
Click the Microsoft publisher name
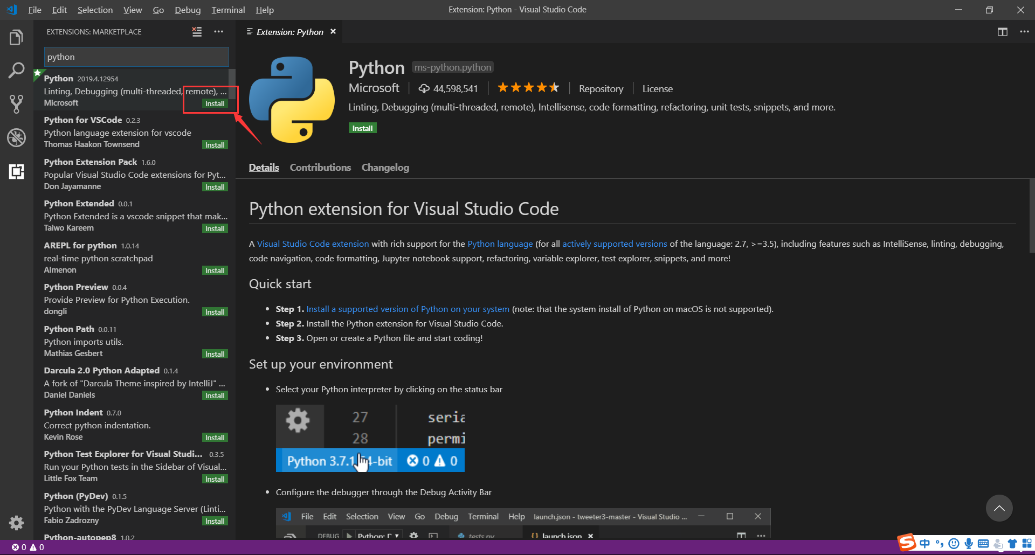point(374,88)
